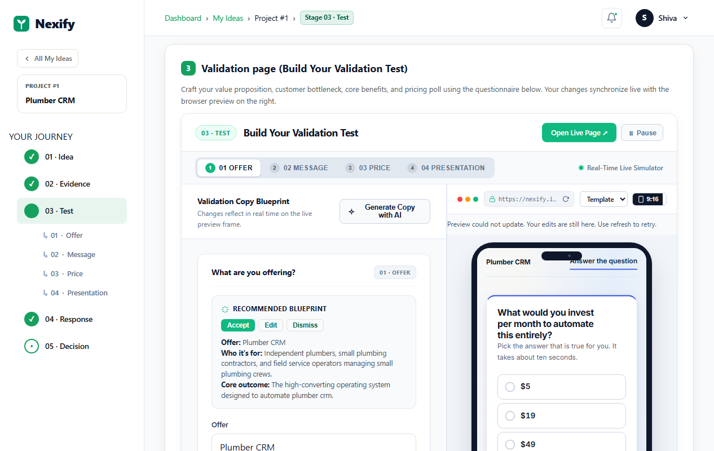
Task: Switch to the 01 OFFER tab
Action: click(x=229, y=167)
